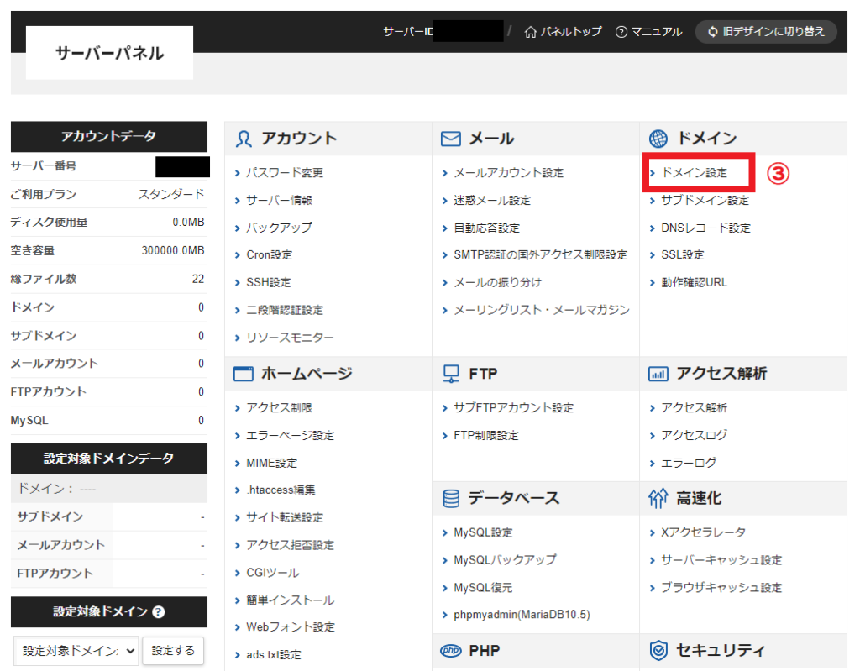Click the security shield icon
860x671 pixels.
(658, 651)
